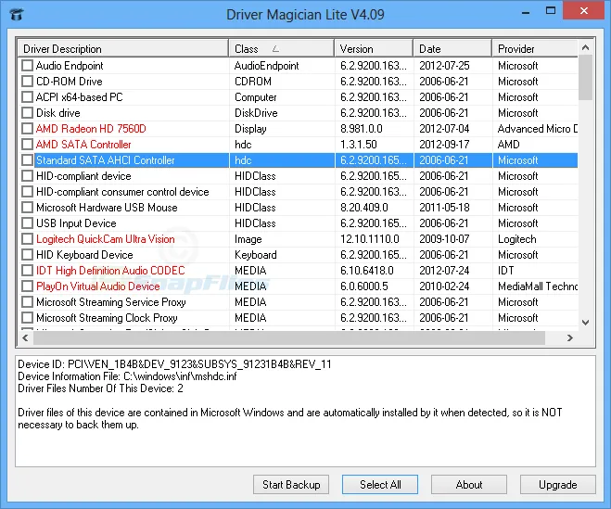The height and width of the screenshot is (509, 611).
Task: Select Logitech QuickCam Ultra Vision entry
Action: click(105, 239)
